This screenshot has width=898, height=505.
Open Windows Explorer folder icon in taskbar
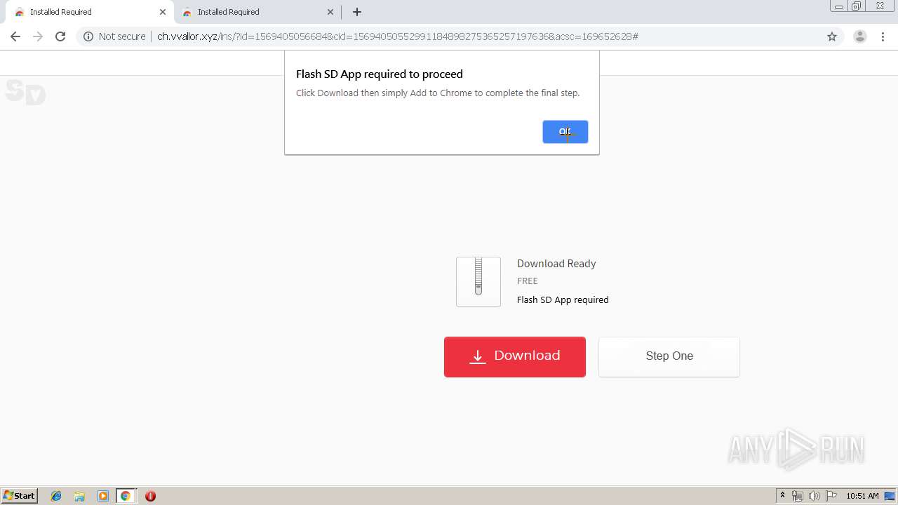(79, 496)
